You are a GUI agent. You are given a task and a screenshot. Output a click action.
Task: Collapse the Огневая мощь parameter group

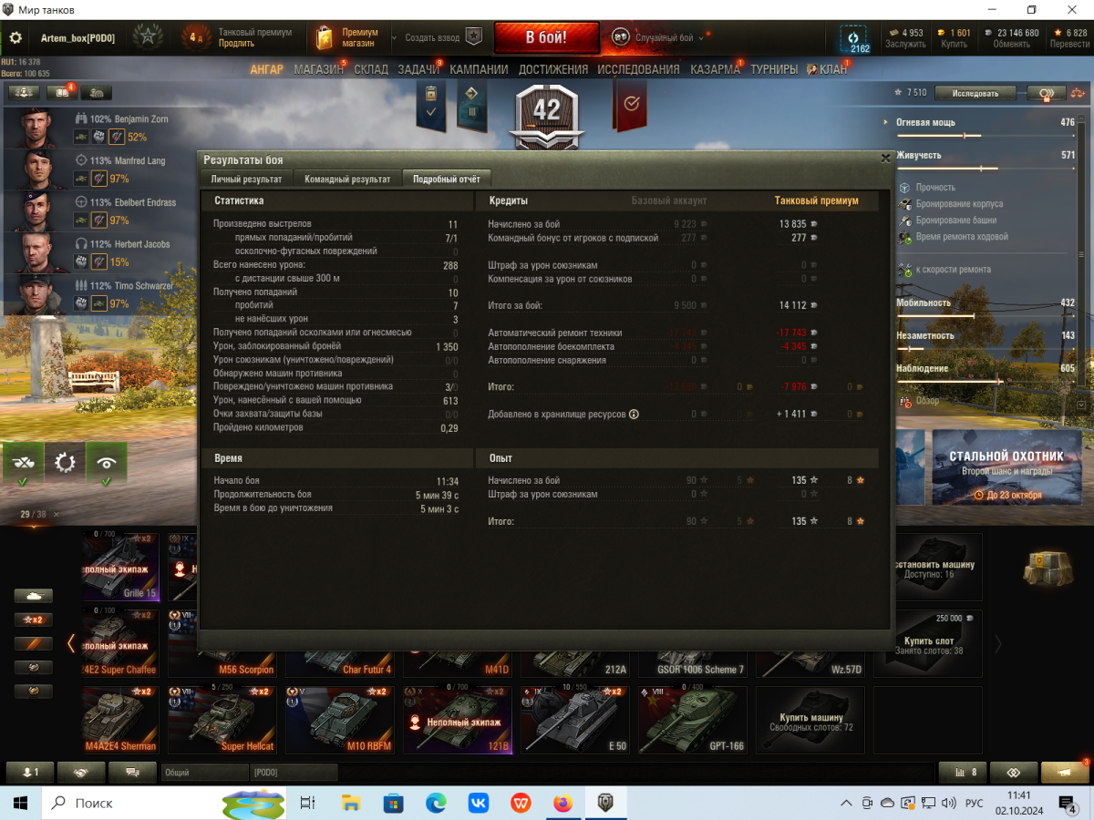pyautogui.click(x=885, y=122)
